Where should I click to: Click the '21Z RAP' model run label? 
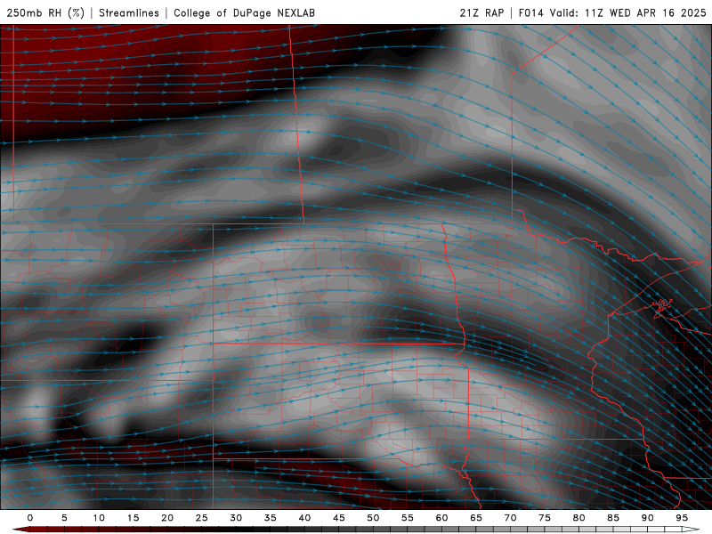(x=481, y=12)
